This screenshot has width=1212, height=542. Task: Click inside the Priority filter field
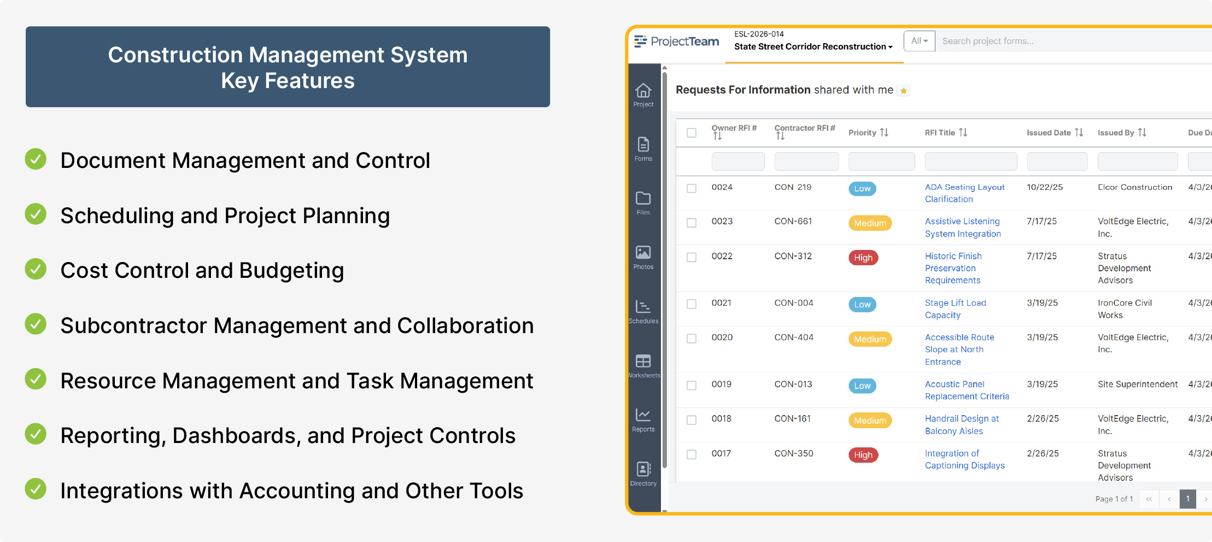click(x=881, y=161)
